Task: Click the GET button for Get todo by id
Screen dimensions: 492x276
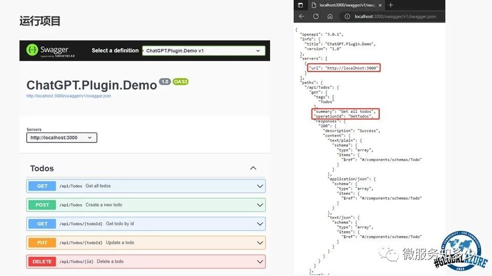Action: pyautogui.click(x=42, y=224)
